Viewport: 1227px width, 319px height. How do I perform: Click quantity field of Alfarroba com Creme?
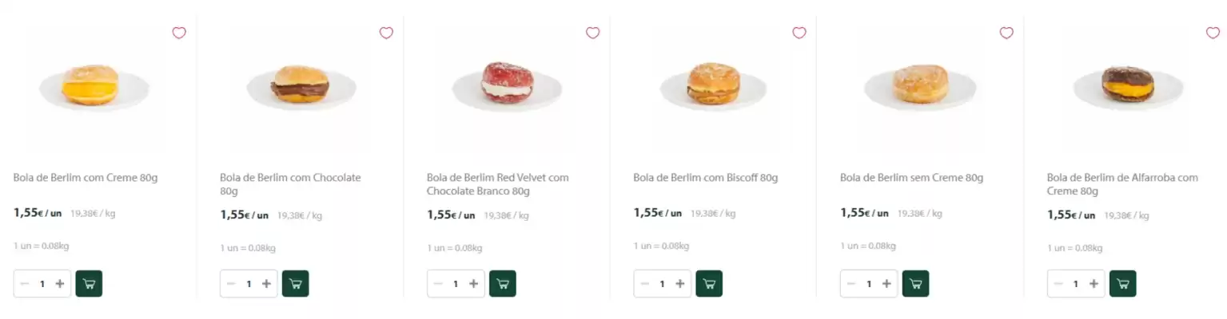[x=1075, y=284]
